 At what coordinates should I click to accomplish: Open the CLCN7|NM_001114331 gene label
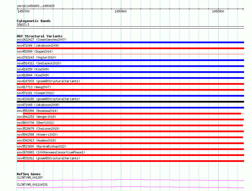[x=32, y=185]
